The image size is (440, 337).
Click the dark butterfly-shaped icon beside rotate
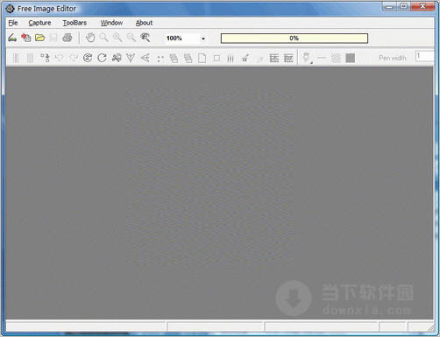point(117,58)
